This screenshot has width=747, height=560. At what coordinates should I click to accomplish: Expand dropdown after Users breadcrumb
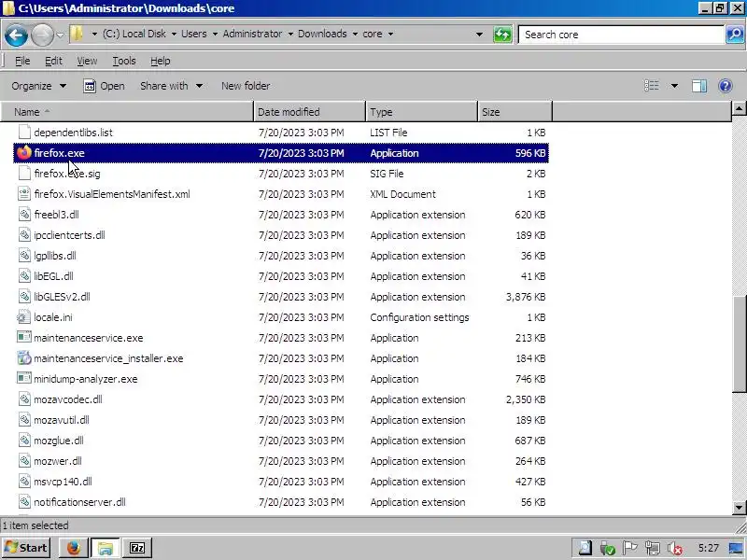pos(215,35)
